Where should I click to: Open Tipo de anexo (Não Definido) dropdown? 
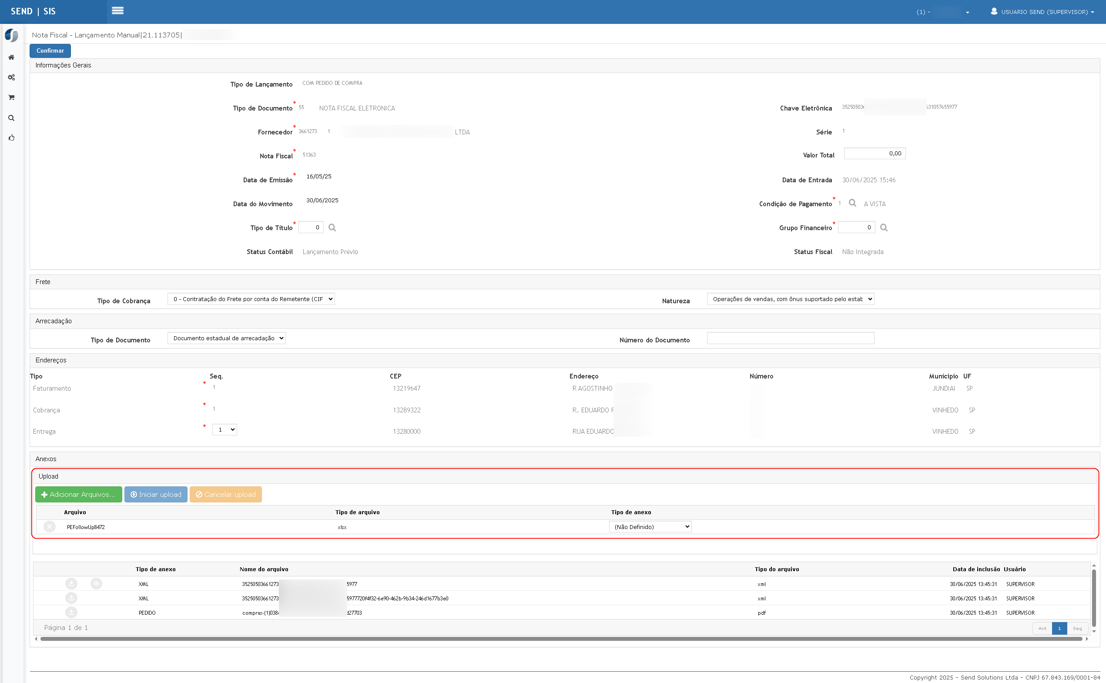[650, 527]
